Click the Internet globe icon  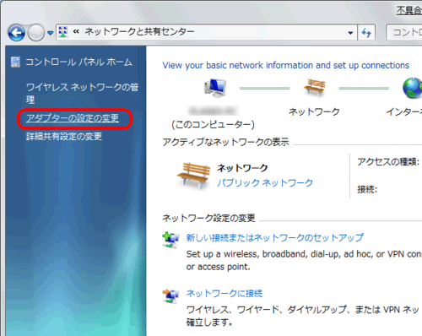pyautogui.click(x=413, y=88)
